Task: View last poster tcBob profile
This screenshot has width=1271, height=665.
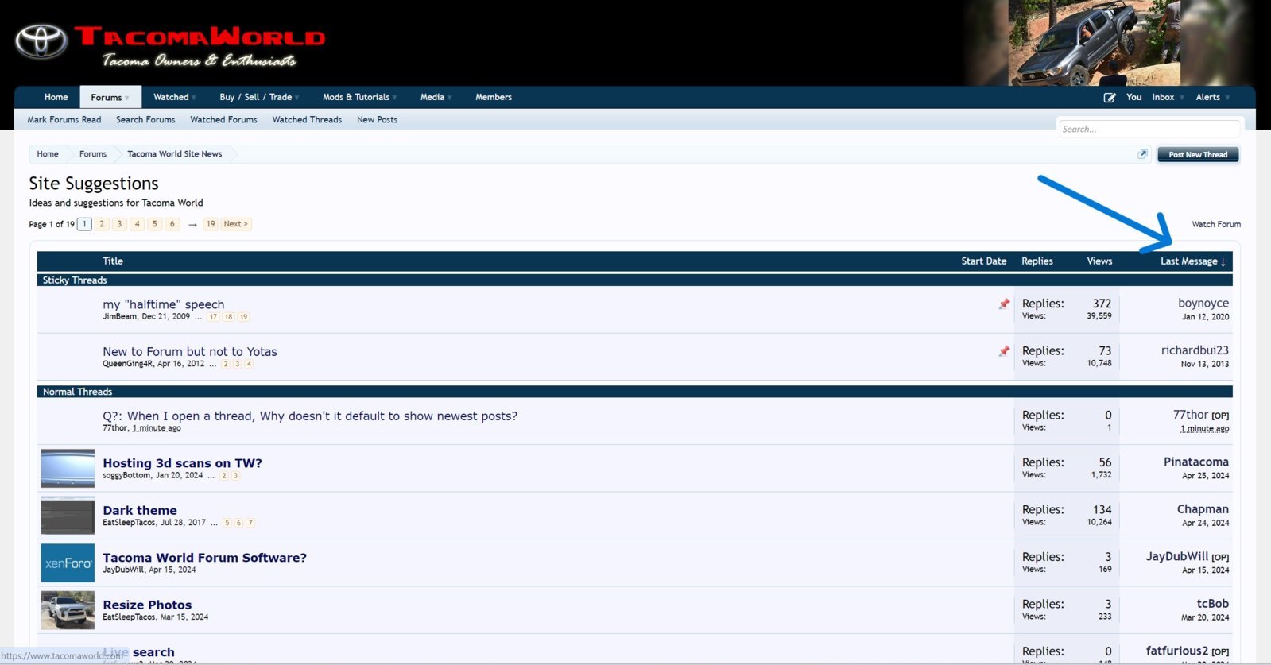Action: click(1213, 604)
